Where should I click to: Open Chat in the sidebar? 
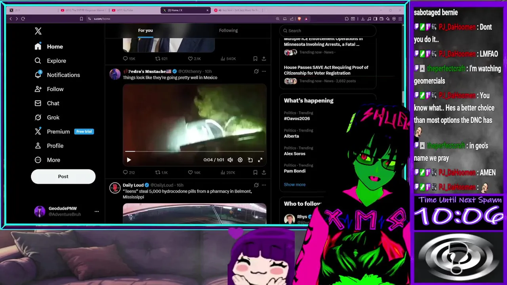click(47, 103)
